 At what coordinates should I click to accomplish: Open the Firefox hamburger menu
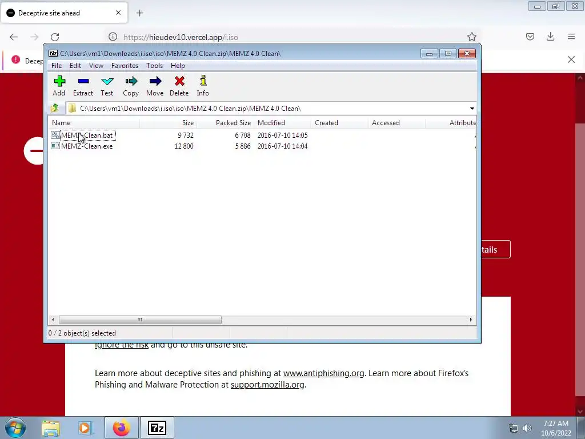571,37
